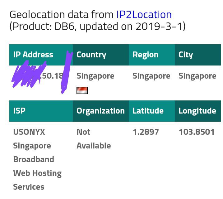Select the ISP column header
Screen dimensions: 223x199
pyautogui.click(x=41, y=111)
